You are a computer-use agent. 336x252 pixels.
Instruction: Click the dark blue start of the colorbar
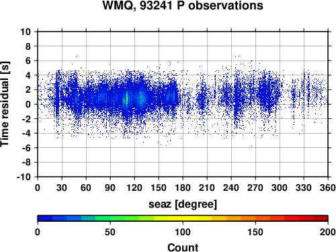[x=45, y=218]
